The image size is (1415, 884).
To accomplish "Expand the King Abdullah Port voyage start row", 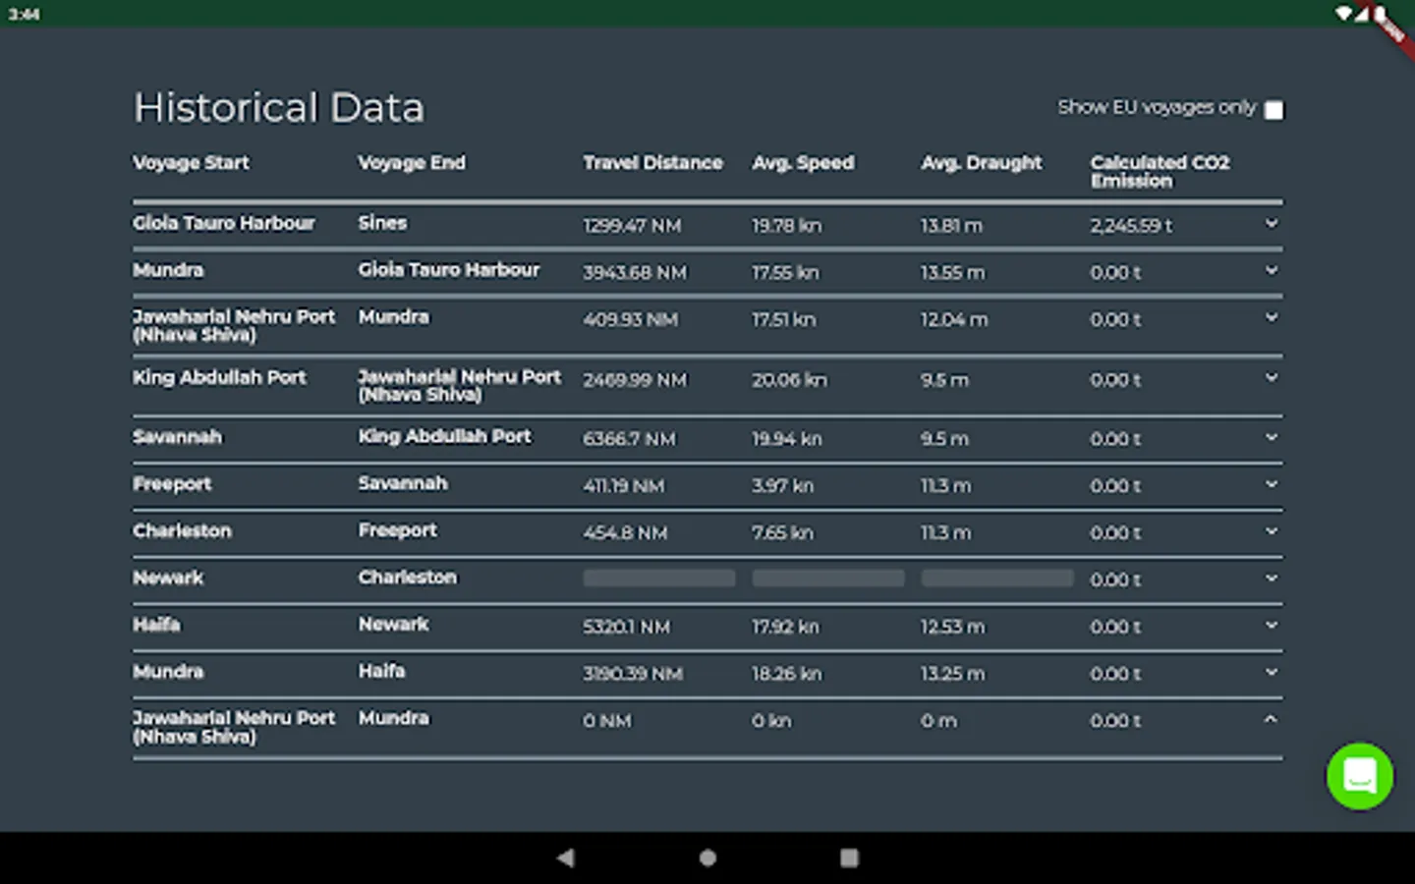I will tap(1271, 378).
